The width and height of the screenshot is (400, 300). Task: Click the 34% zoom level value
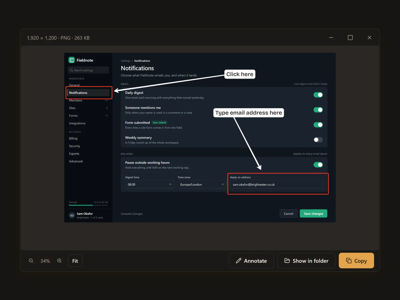click(45, 261)
